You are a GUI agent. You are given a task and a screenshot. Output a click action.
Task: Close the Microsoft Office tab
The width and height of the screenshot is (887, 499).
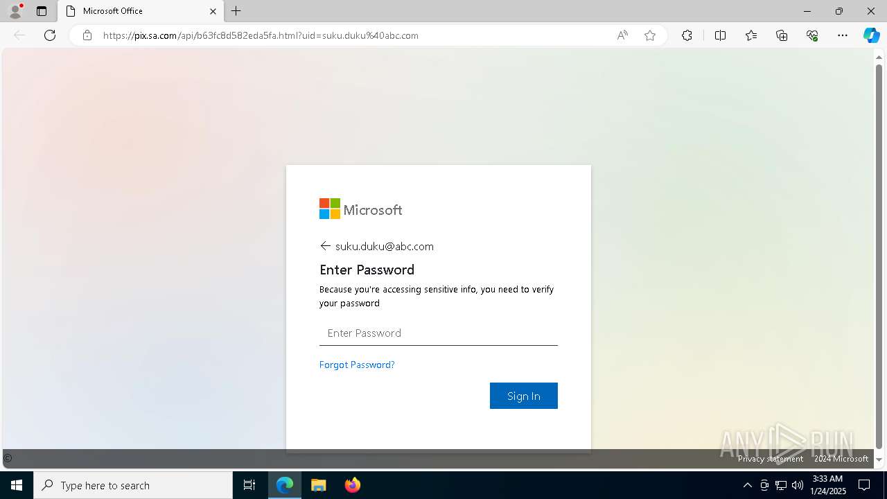pos(213,11)
